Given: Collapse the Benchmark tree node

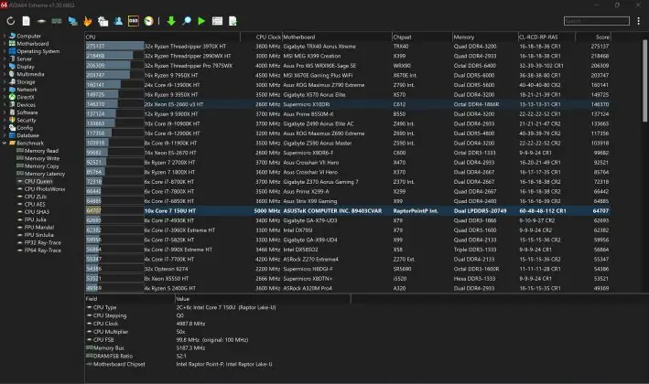Looking at the screenshot, I should tap(5, 143).
